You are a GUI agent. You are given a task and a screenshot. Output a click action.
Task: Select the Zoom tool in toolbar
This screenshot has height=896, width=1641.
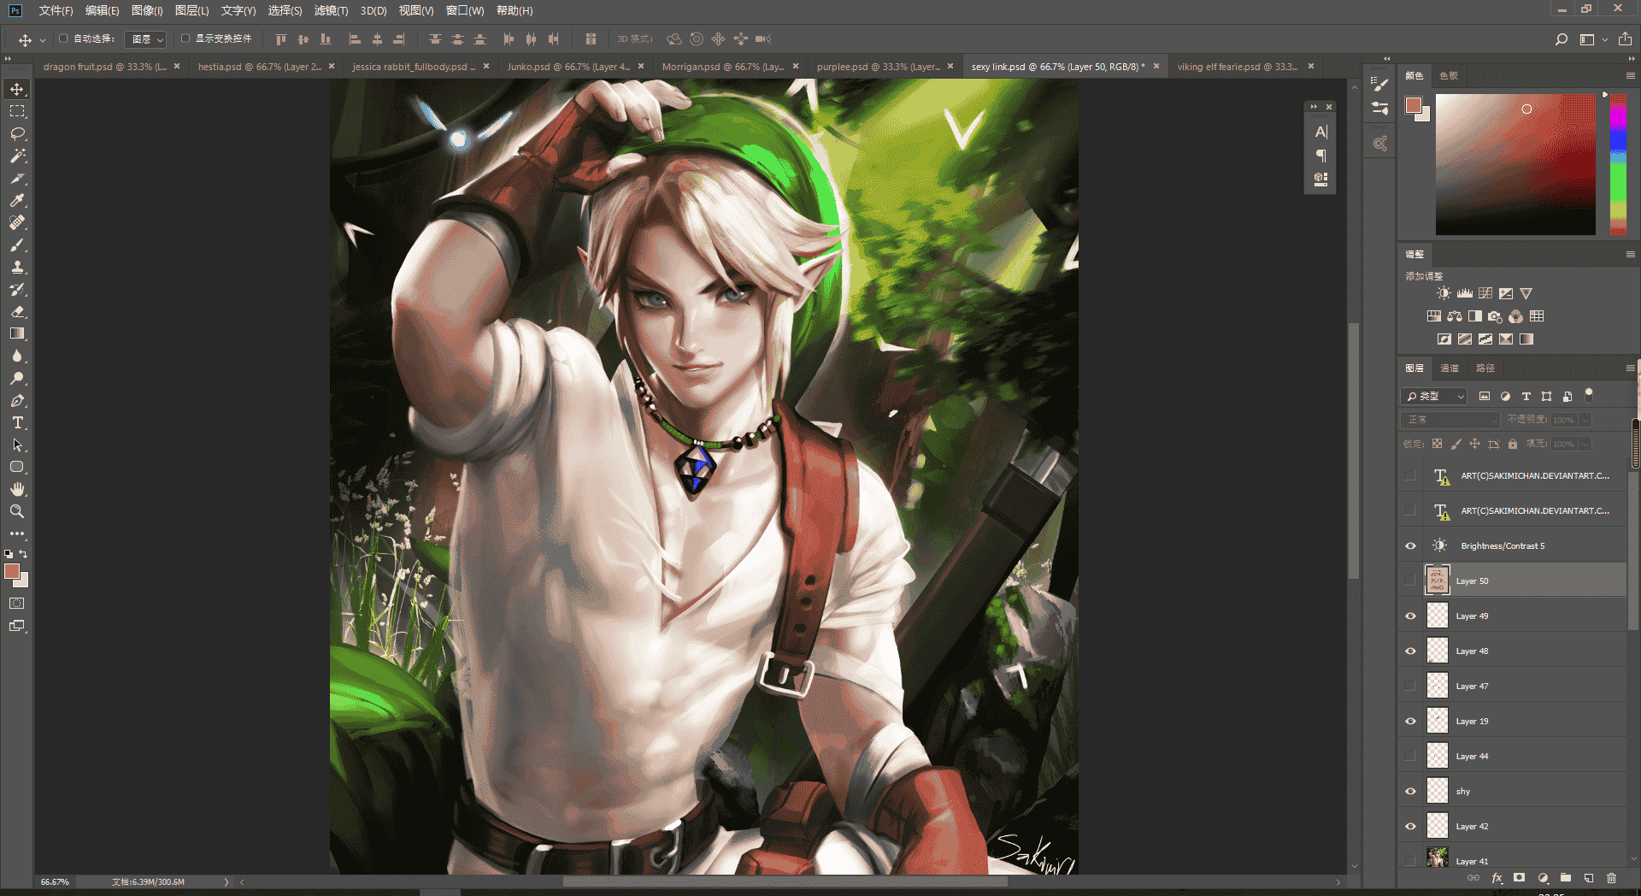point(17,511)
